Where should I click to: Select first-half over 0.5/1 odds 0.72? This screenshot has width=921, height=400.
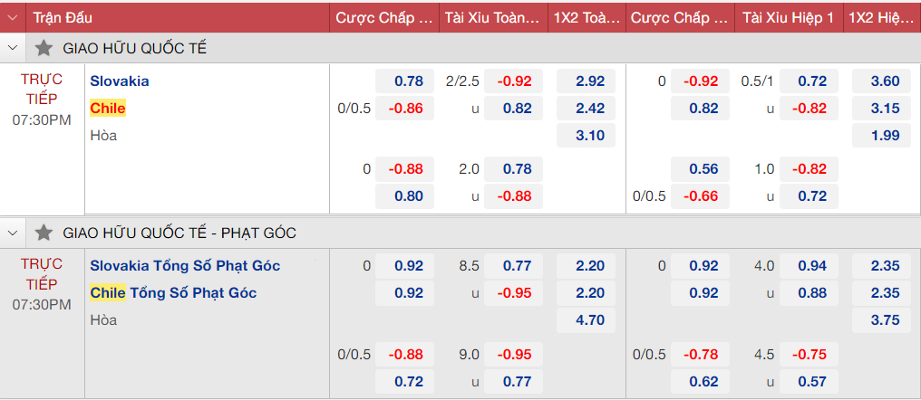[x=809, y=81]
